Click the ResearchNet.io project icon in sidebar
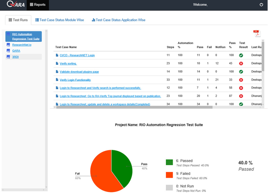 click(9, 44)
